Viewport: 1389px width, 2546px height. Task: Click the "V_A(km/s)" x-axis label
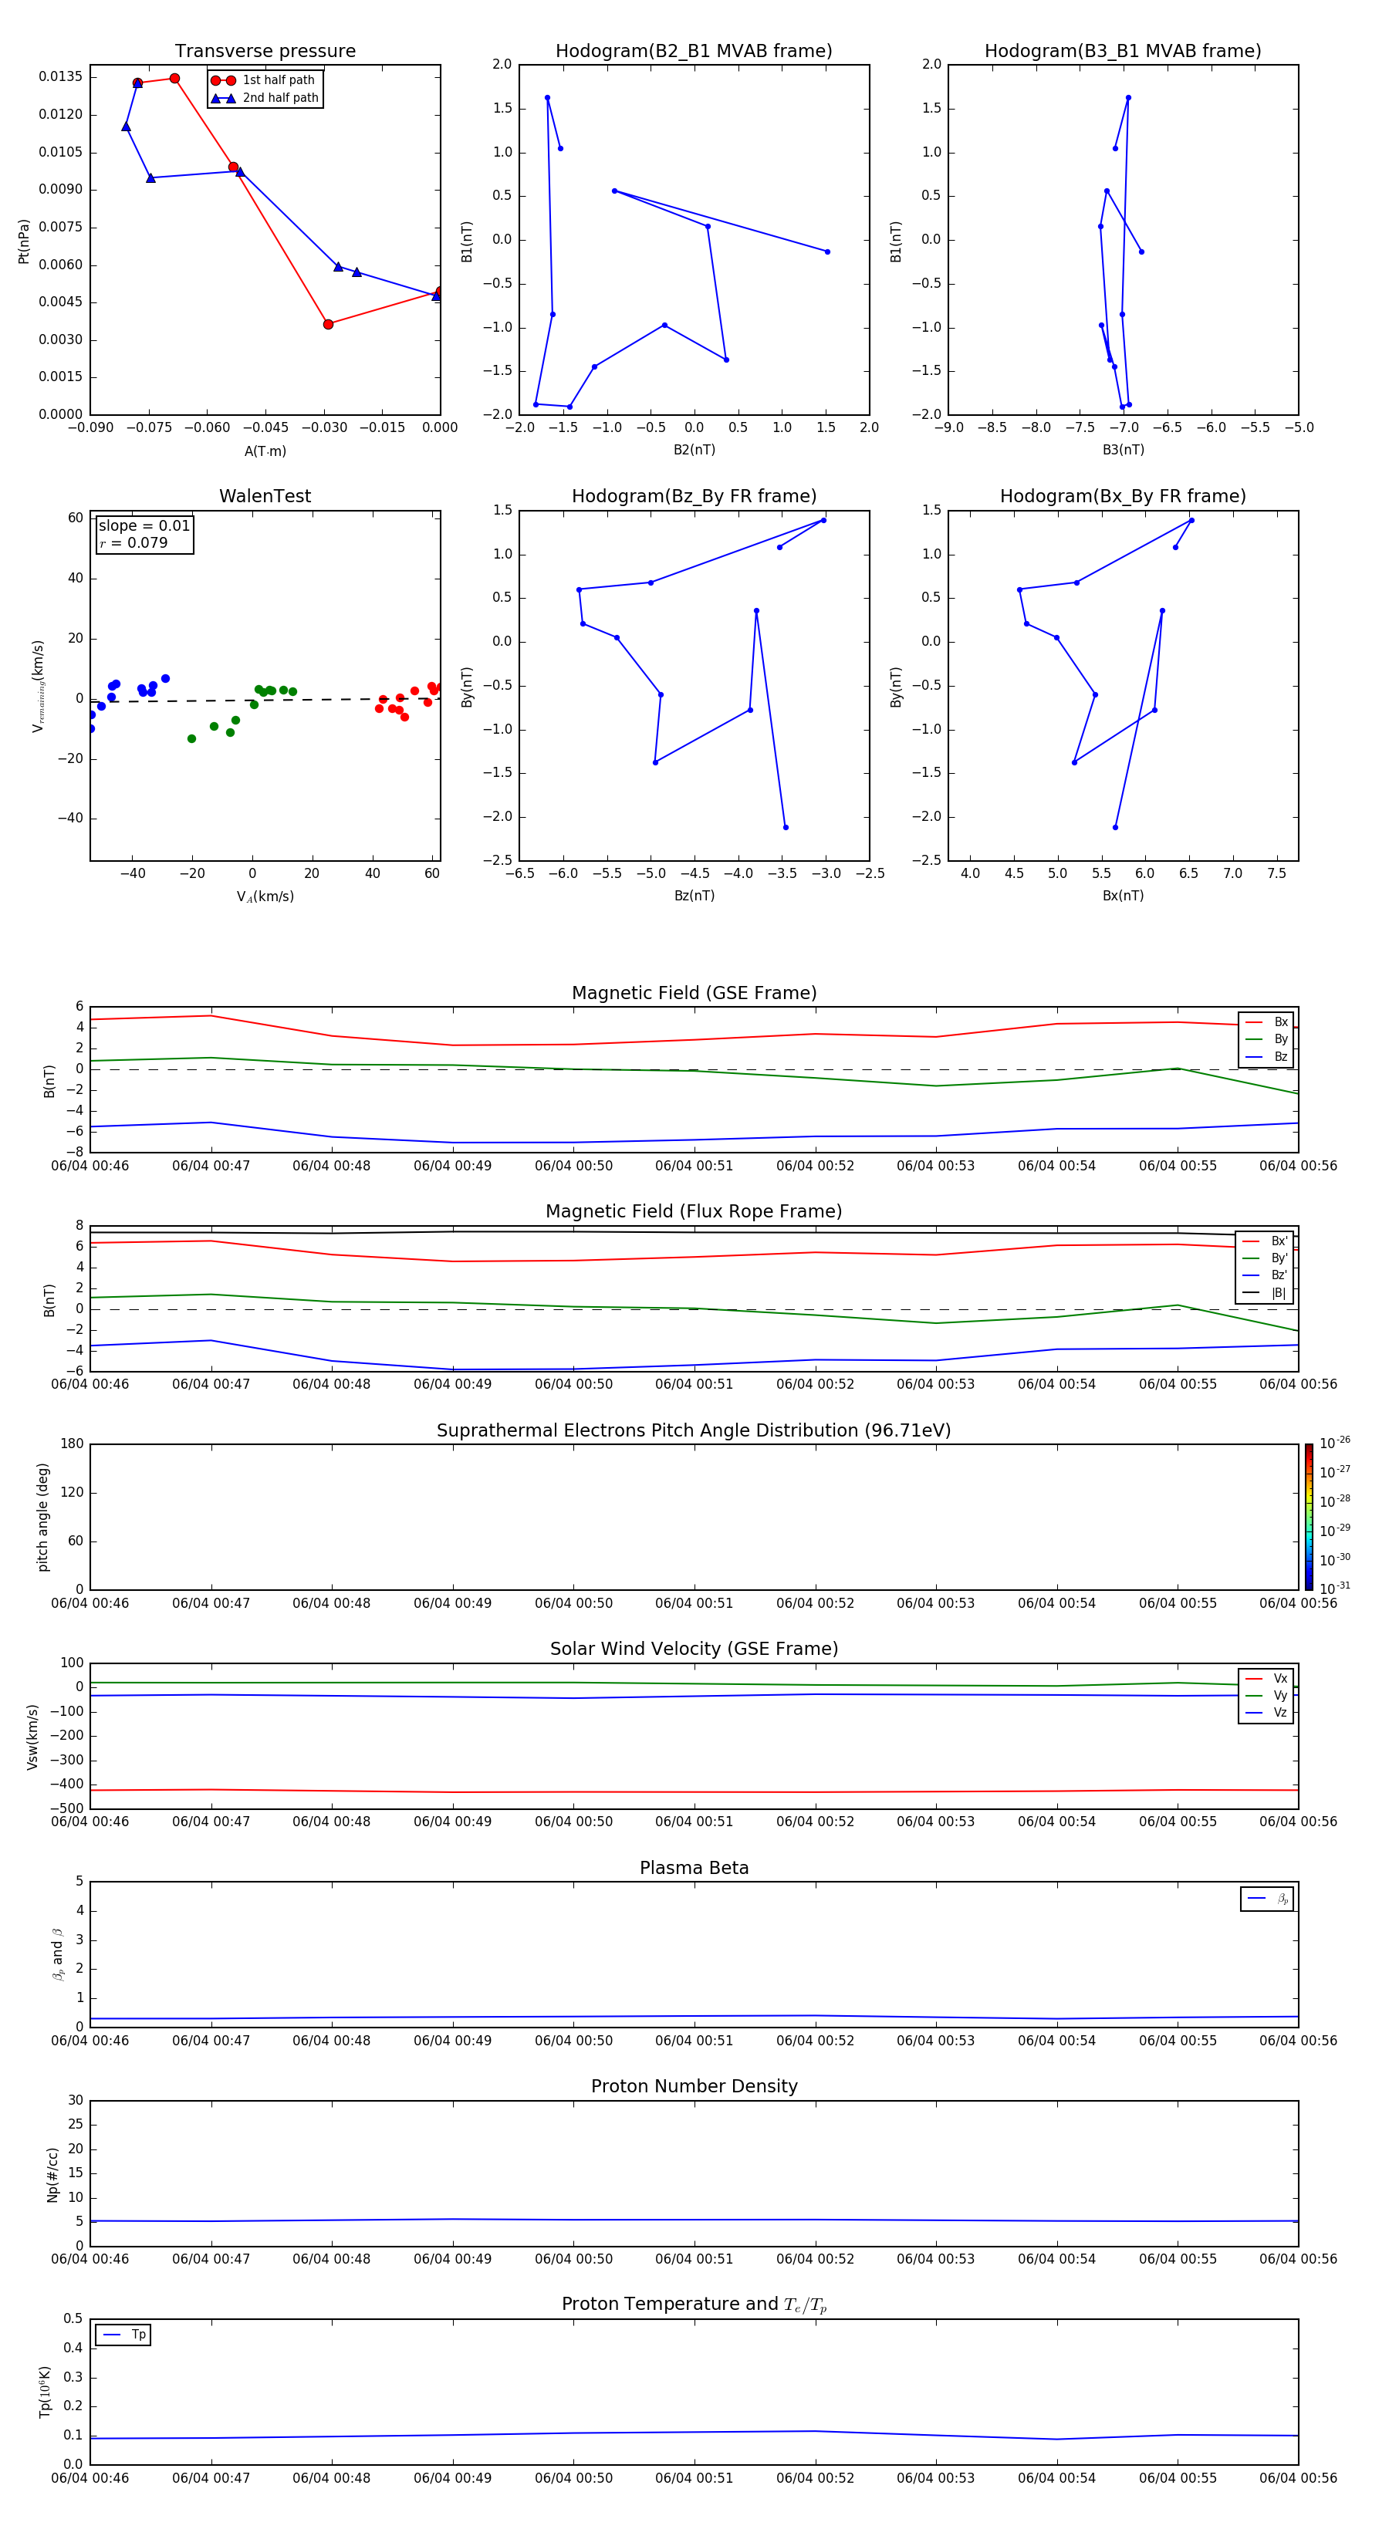coord(265,897)
